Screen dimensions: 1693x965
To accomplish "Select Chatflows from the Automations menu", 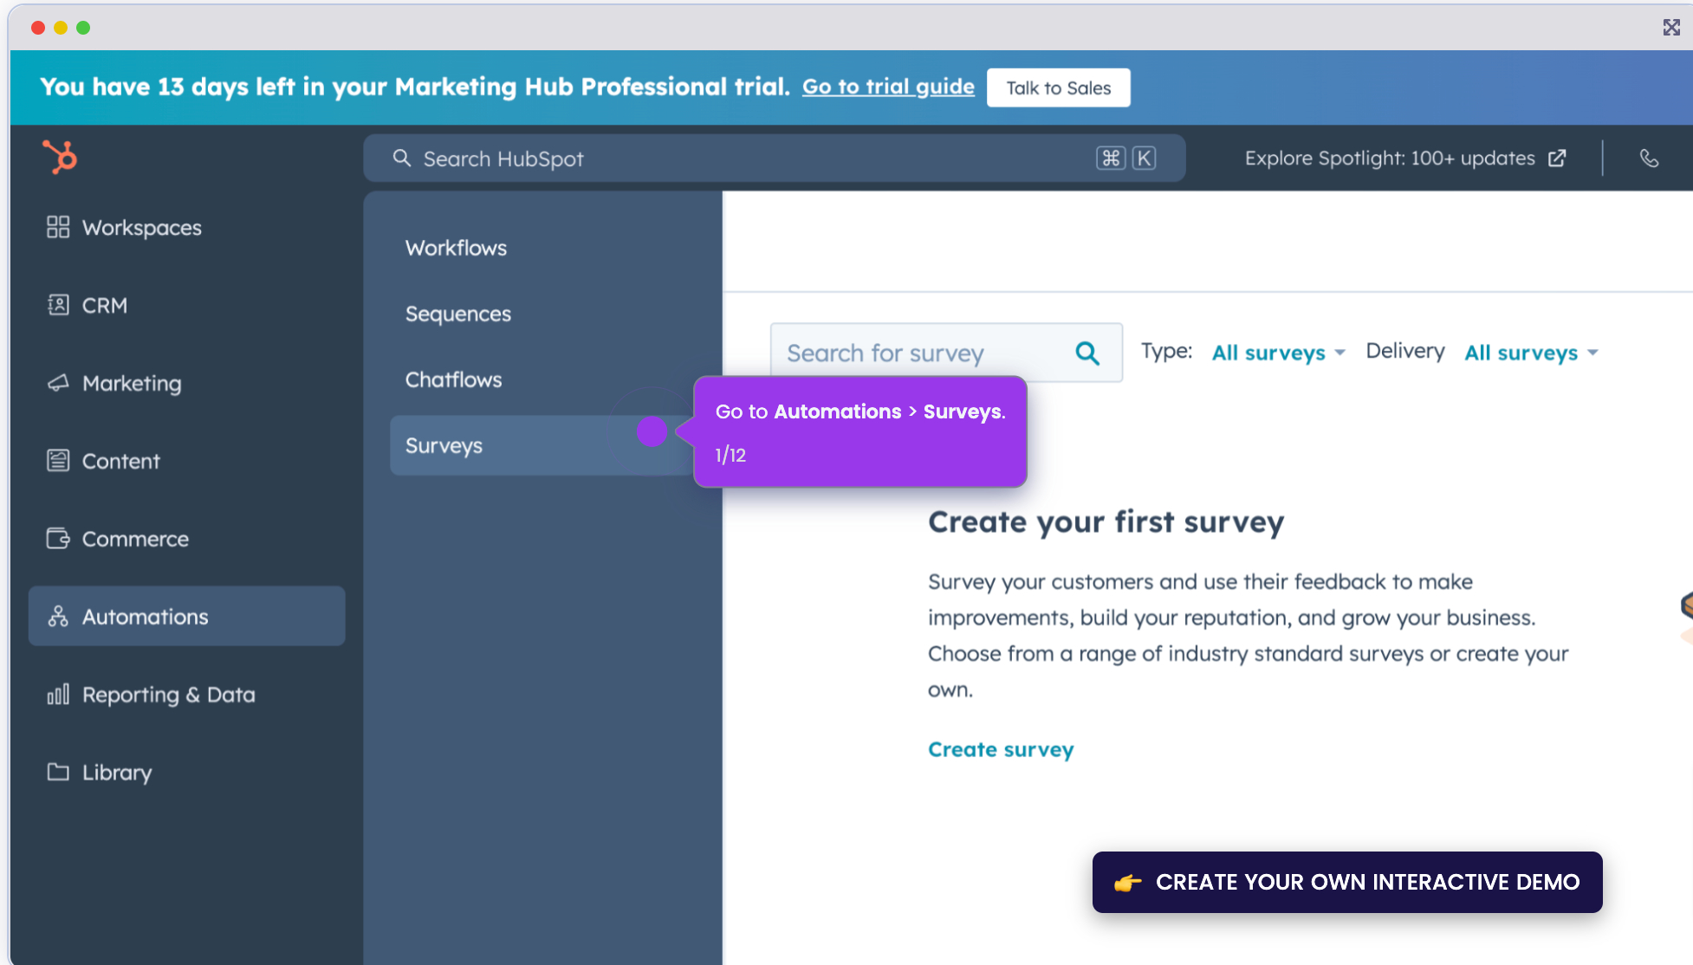I will [x=453, y=379].
